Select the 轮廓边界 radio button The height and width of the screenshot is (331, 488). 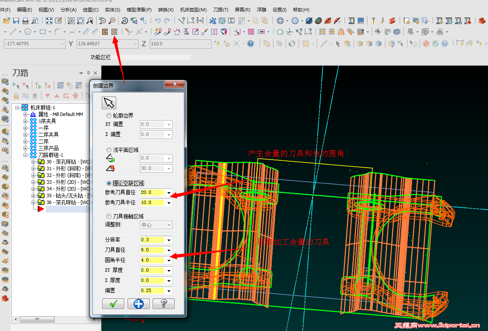(x=109, y=116)
